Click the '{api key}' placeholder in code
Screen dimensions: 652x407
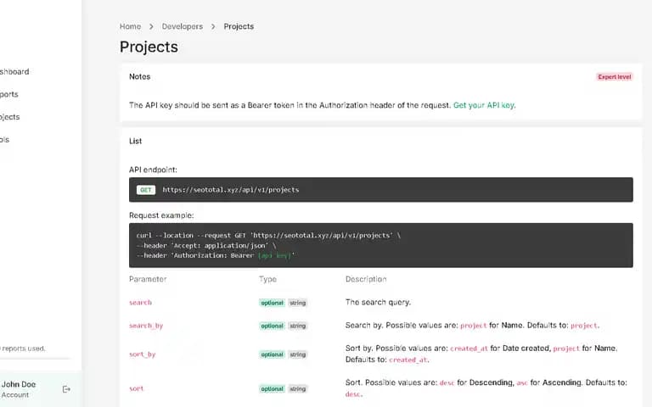pyautogui.click(x=274, y=255)
